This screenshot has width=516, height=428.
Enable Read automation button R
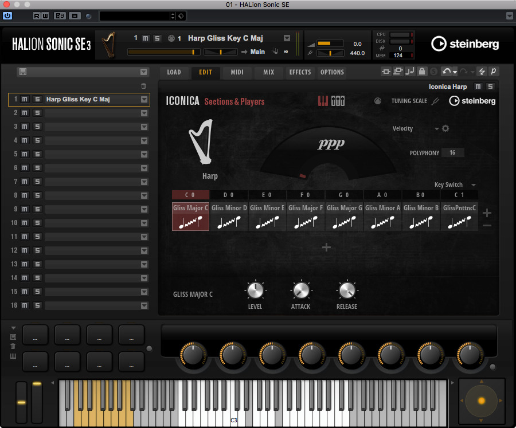[37, 16]
